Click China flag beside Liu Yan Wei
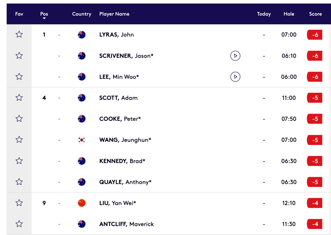The height and width of the screenshot is (235, 331). click(x=82, y=203)
